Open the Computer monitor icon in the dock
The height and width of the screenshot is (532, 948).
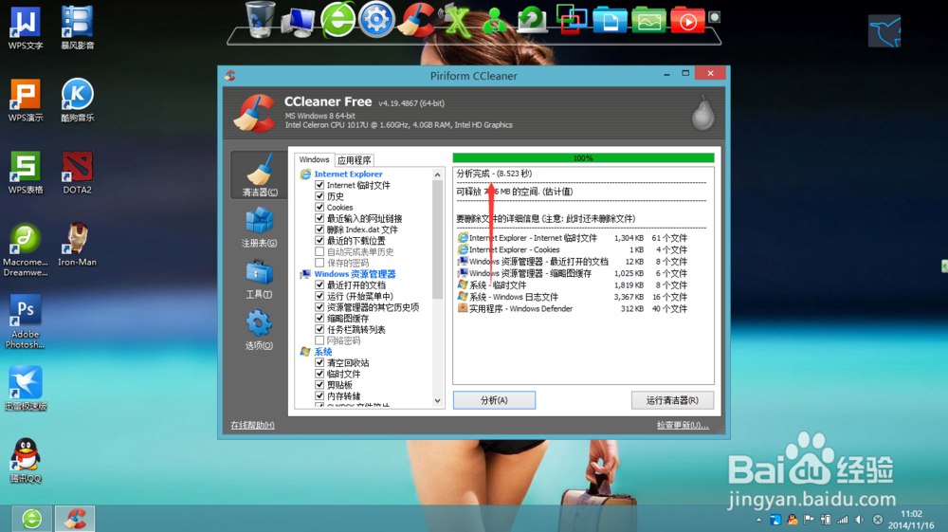pyautogui.click(x=299, y=23)
